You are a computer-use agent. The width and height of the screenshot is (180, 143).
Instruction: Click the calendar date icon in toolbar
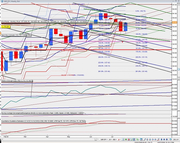pos(141,140)
